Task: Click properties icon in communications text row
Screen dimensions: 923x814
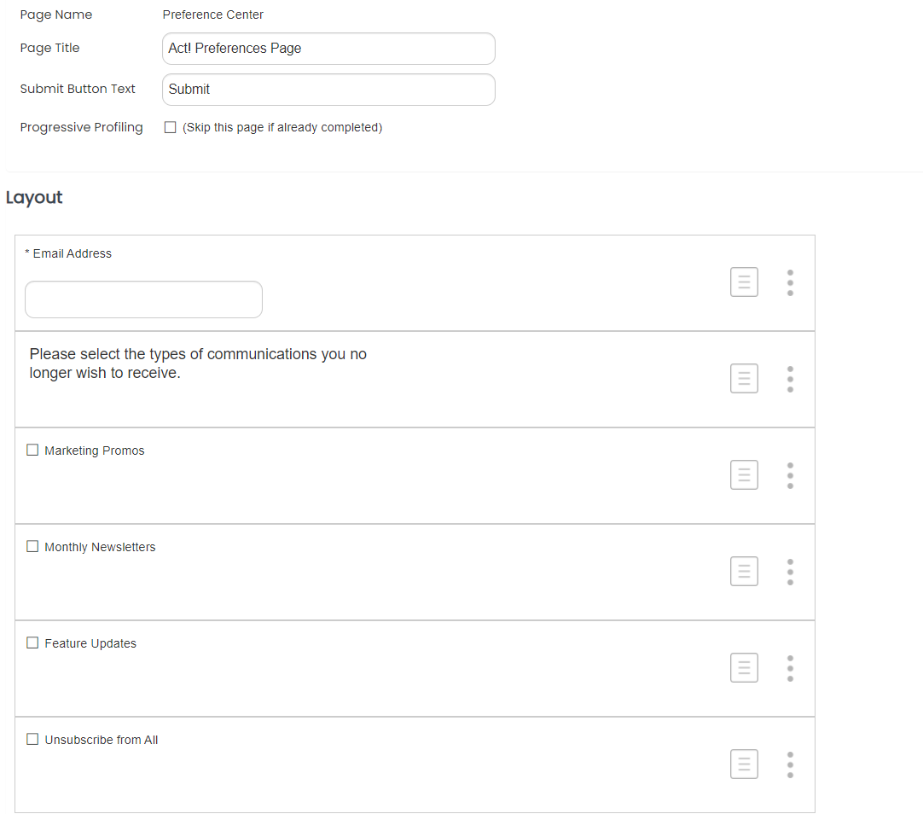Action: 744,379
